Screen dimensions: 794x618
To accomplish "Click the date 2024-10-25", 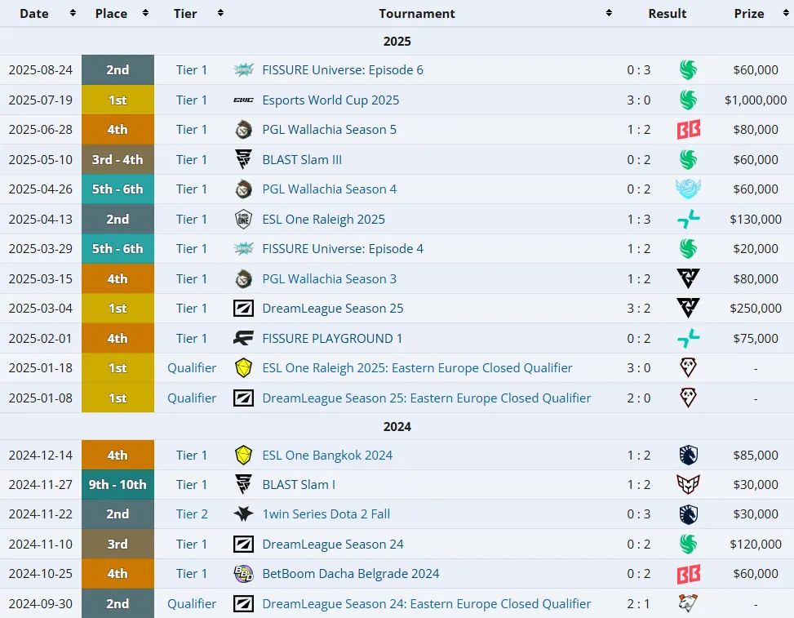I will click(41, 574).
